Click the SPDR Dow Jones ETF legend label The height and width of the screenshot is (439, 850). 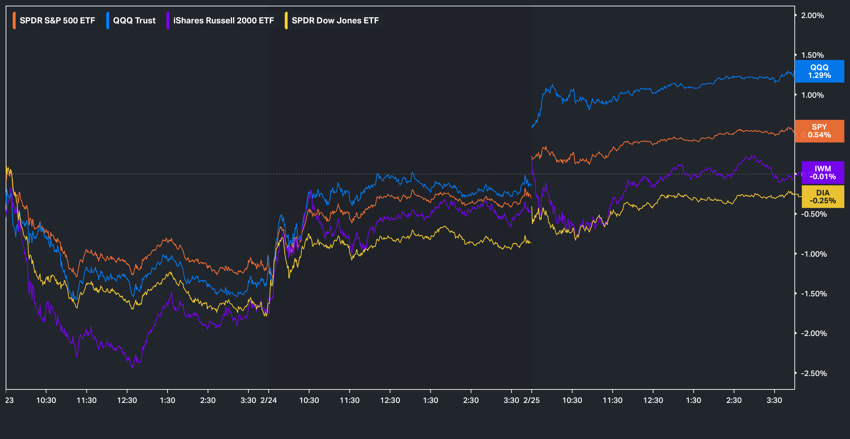pos(335,21)
